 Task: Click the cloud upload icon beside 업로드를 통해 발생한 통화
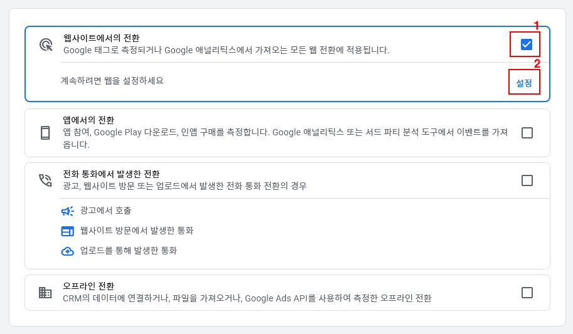click(x=67, y=251)
